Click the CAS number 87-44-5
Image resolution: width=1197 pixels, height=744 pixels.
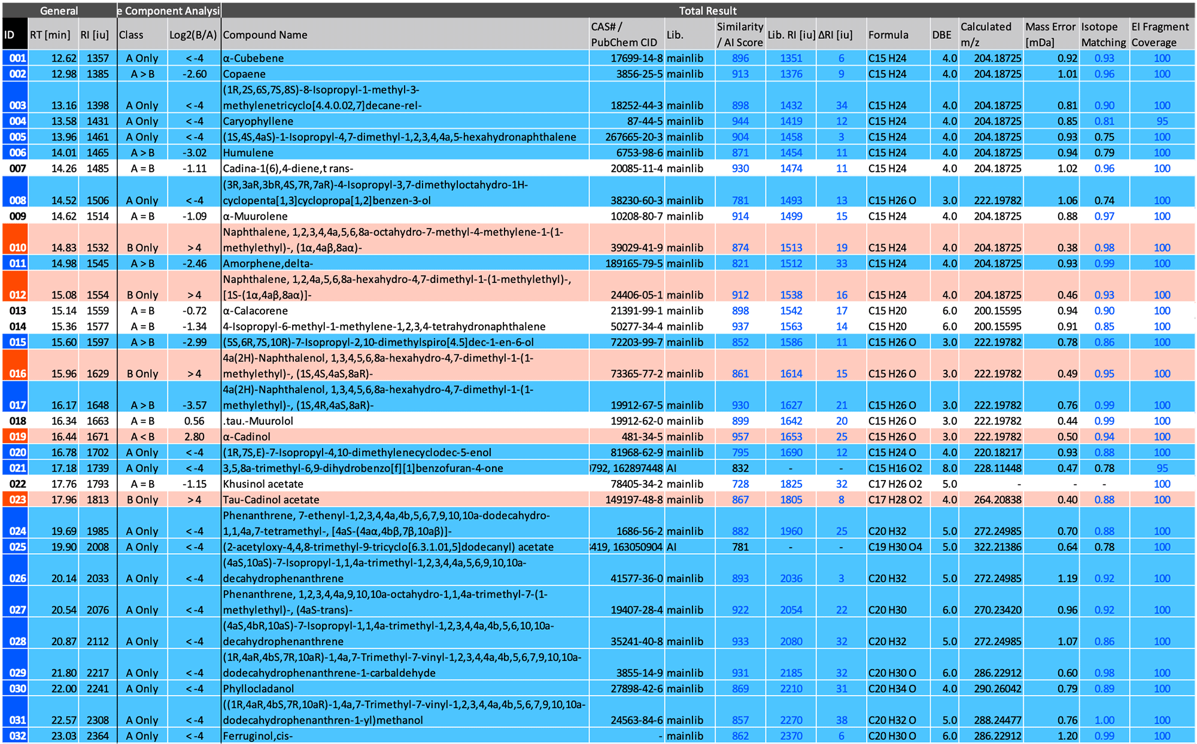[x=644, y=122]
